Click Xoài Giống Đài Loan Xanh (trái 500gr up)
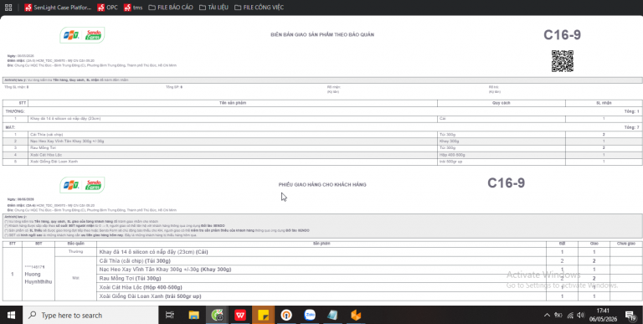The image size is (643, 324). 150,296
